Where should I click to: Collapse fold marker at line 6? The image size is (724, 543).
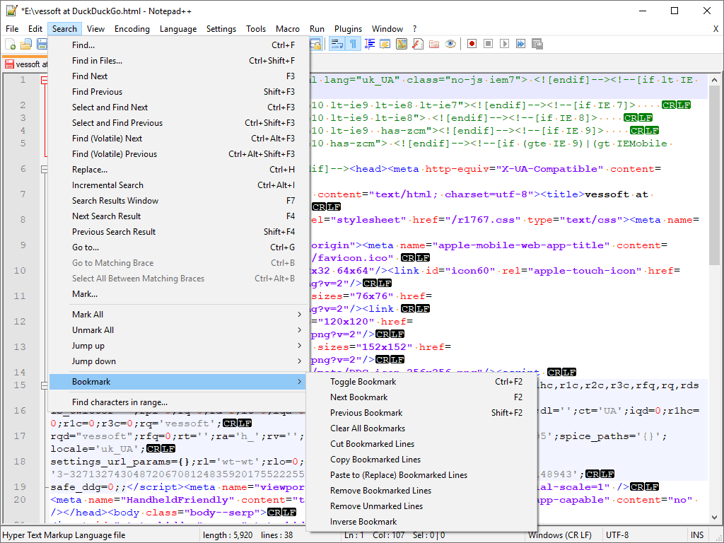(45, 169)
